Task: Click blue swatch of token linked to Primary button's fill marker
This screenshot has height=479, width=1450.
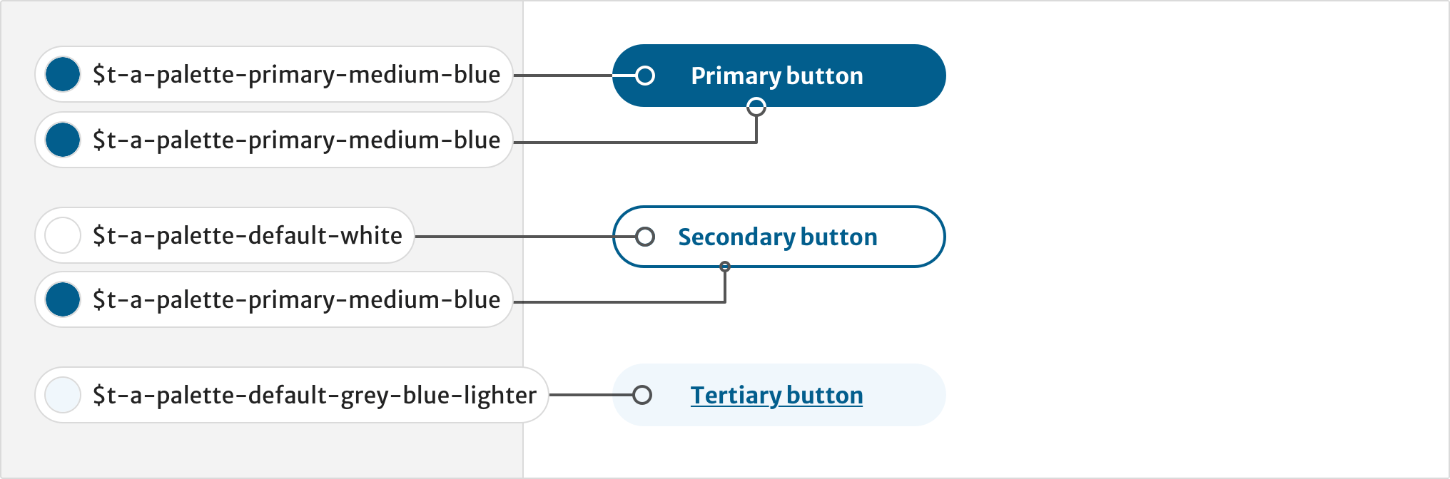Action: tap(63, 75)
